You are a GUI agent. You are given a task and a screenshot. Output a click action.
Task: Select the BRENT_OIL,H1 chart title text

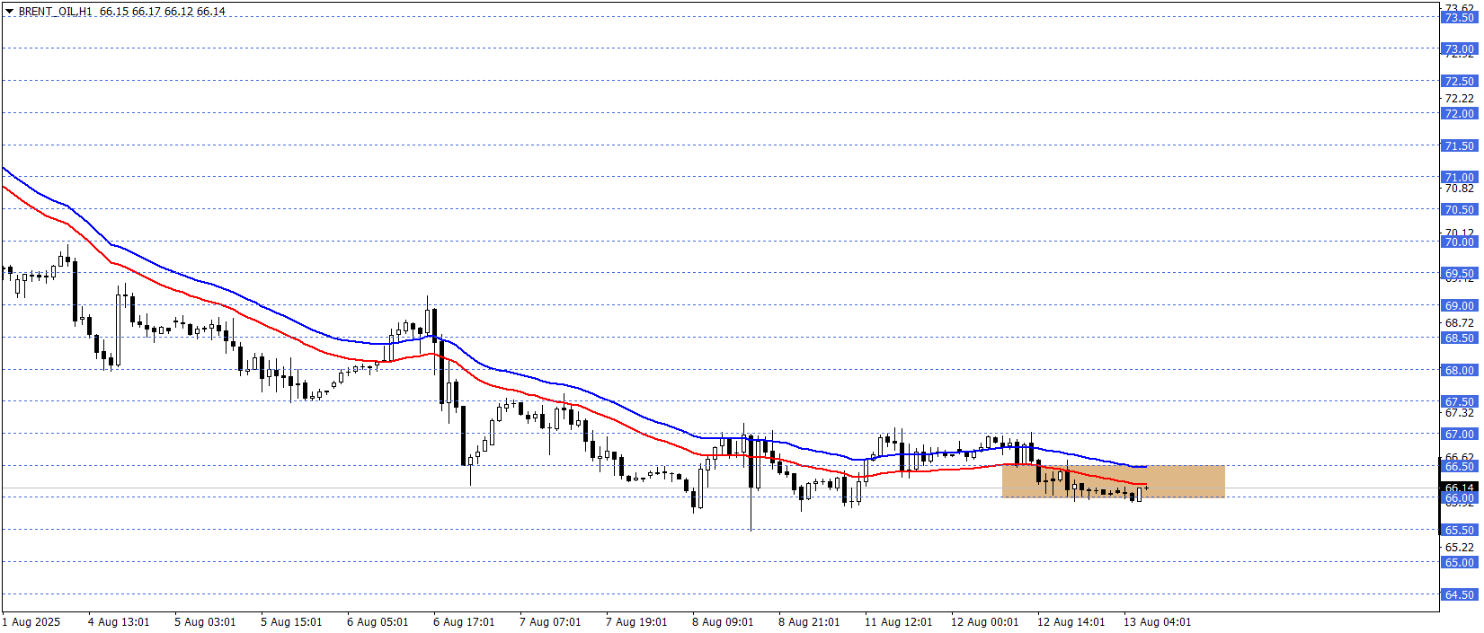click(x=55, y=12)
